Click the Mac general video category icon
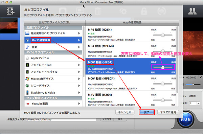The height and width of the screenshot is (134, 203). click(27, 40)
